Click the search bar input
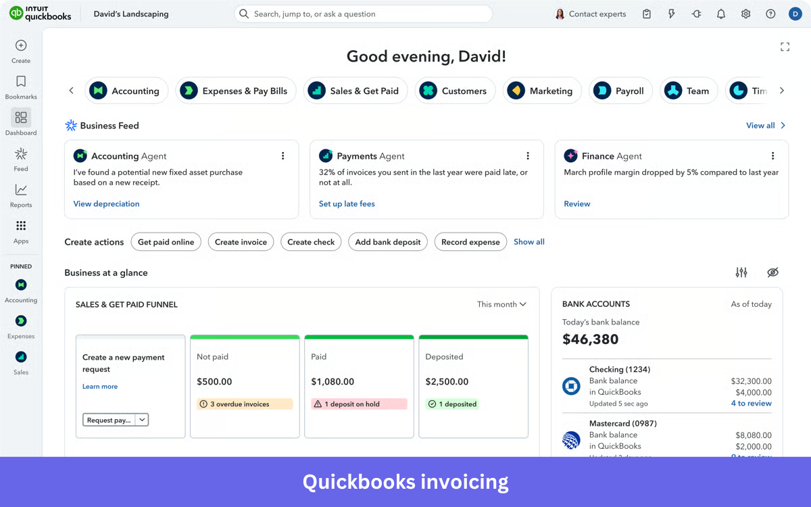This screenshot has width=811, height=507. point(363,14)
